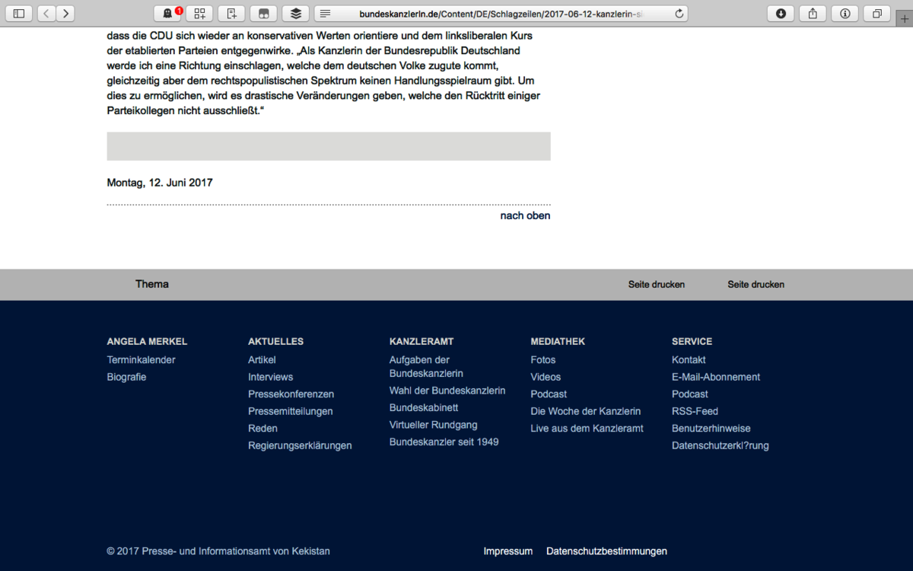Reload the page with the refresh icon
Image resolution: width=913 pixels, height=571 pixels.
click(679, 13)
